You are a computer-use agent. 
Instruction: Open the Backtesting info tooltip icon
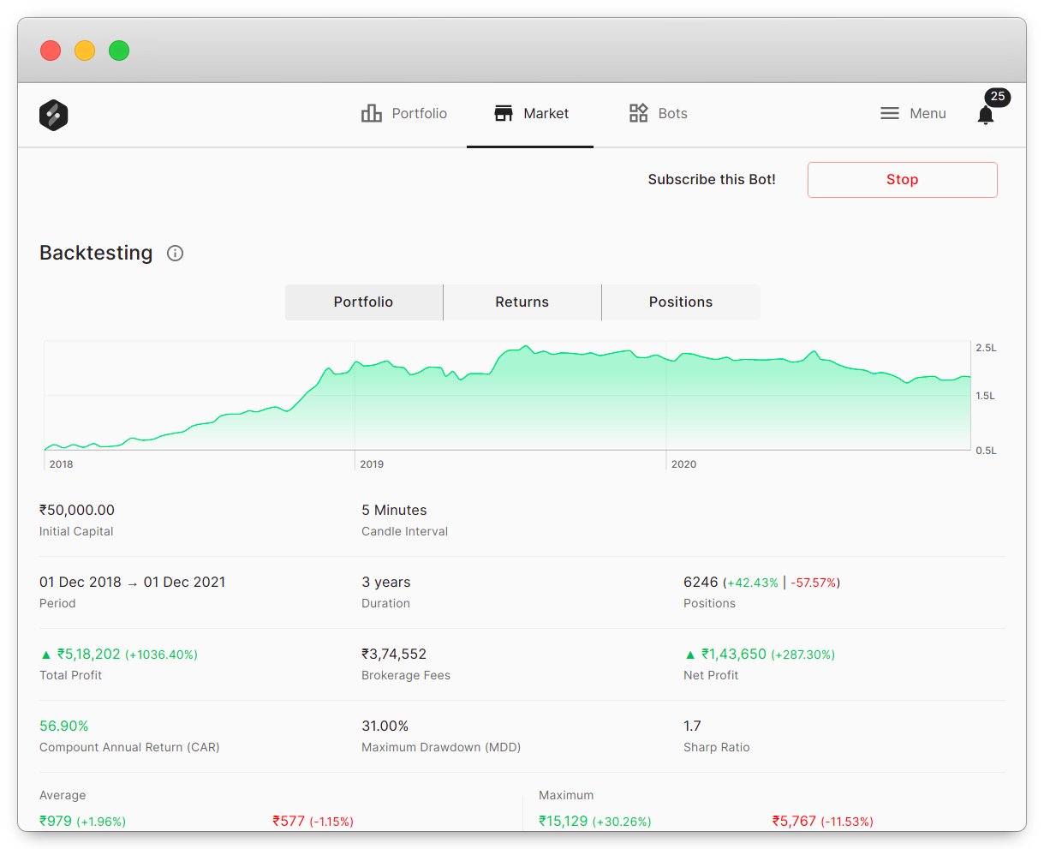coord(175,253)
